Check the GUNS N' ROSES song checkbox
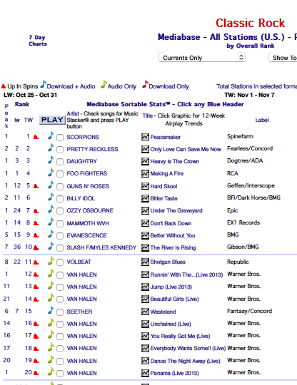Viewport: 297px width, 385px height. pos(60,187)
